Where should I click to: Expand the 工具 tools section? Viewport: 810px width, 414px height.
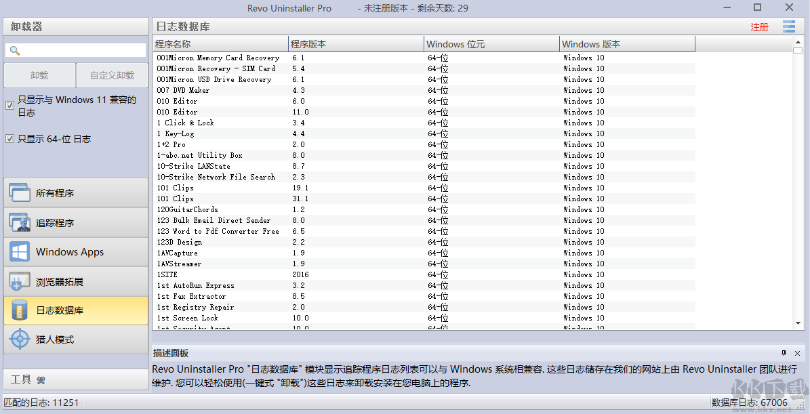point(76,380)
